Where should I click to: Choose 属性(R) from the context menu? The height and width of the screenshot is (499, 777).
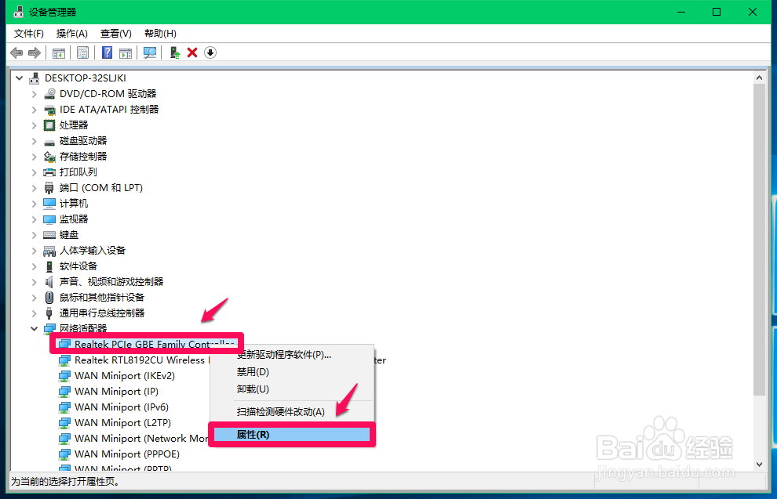(291, 434)
